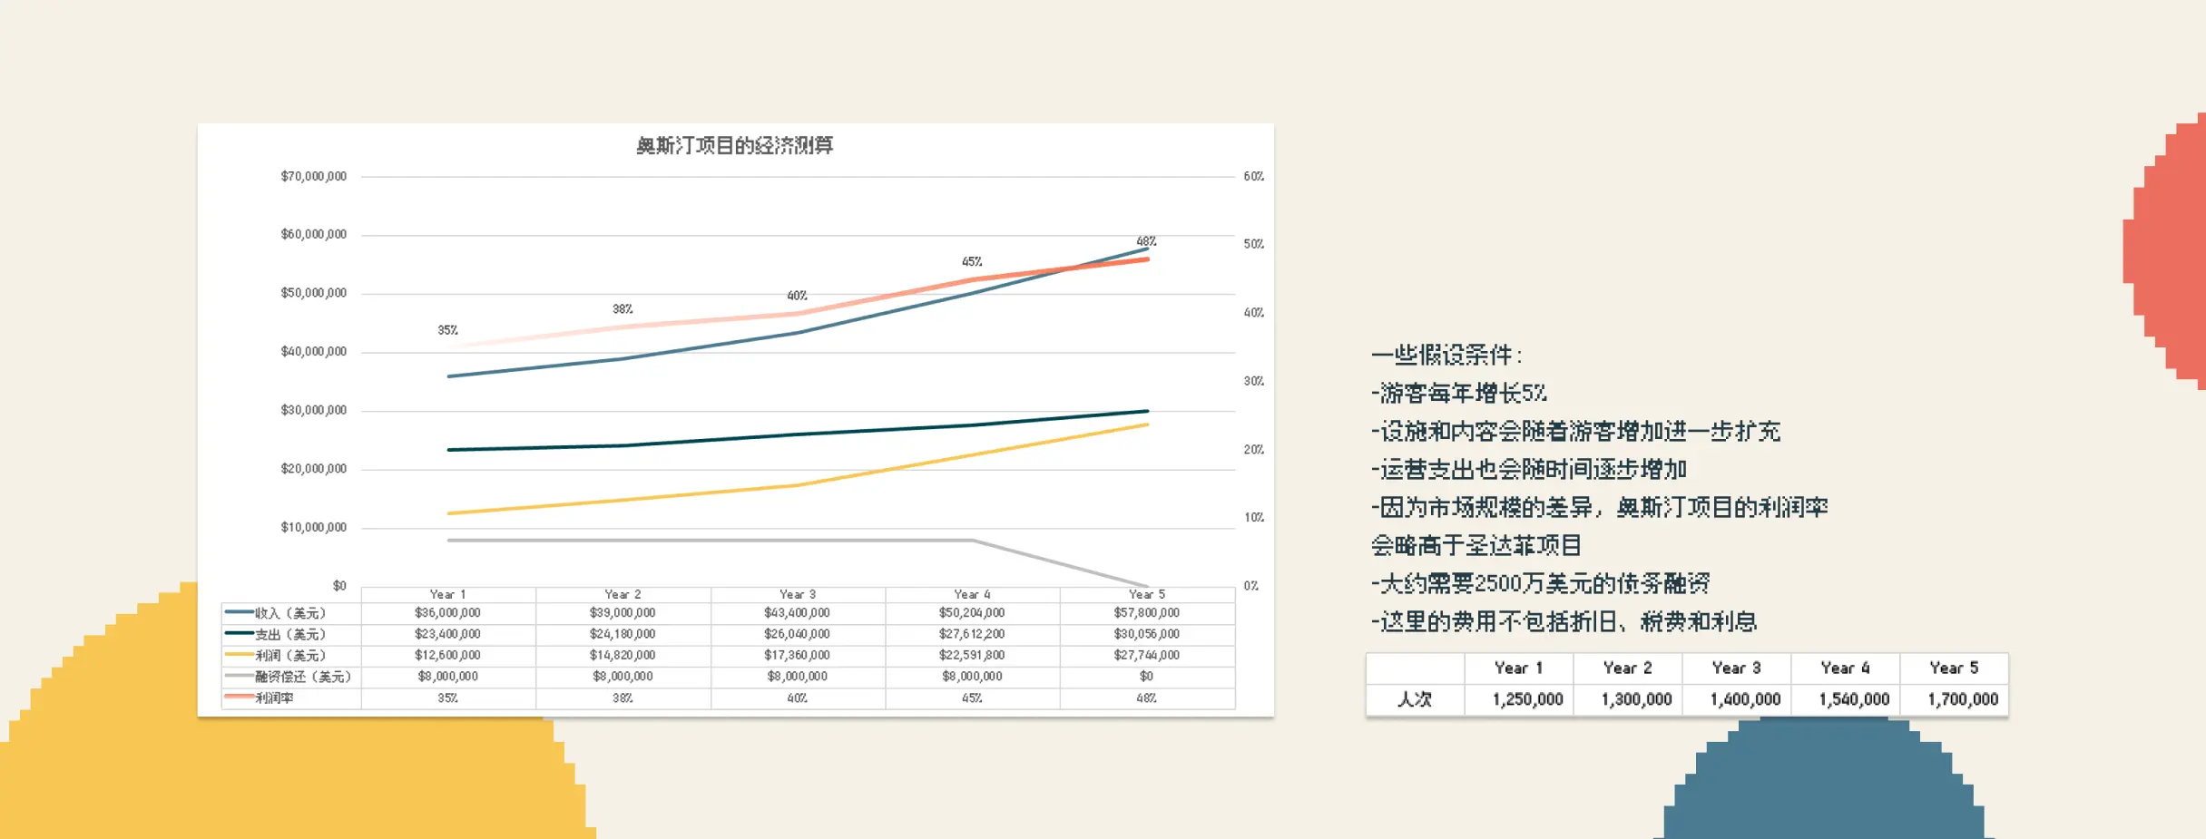
Task: Select the 融资偿还（美元）legend line key
Action: [x=239, y=677]
